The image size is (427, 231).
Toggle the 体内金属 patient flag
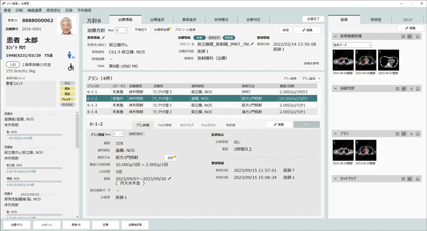(67, 104)
